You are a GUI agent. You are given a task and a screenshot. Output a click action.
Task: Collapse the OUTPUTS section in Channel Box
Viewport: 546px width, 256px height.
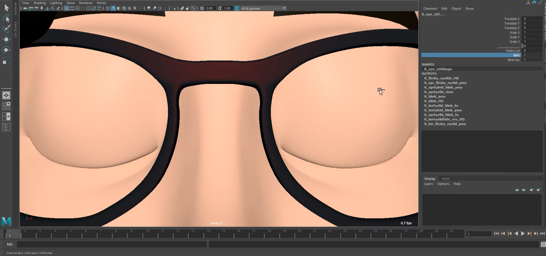(x=429, y=73)
